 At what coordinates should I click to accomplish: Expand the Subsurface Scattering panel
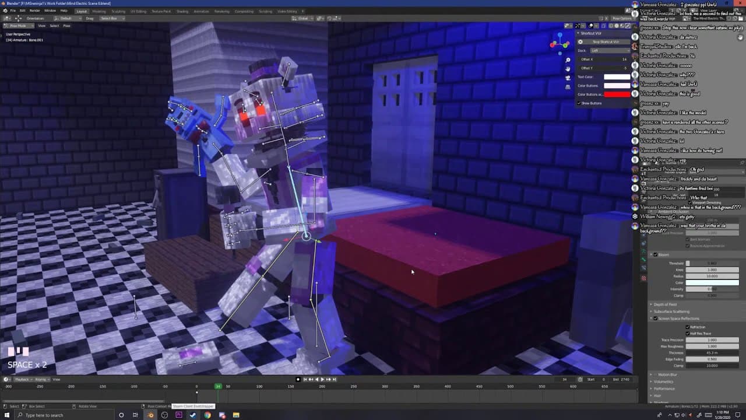[671, 311]
